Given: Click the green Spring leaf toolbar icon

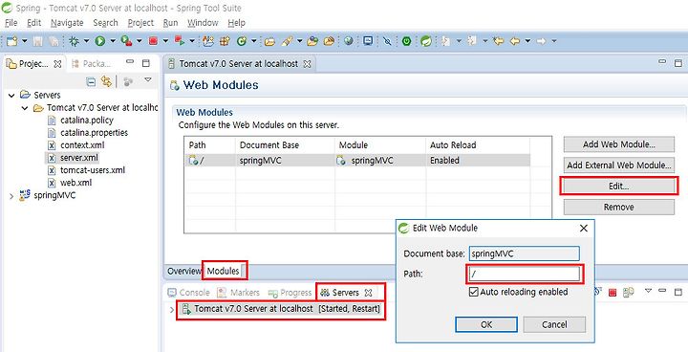Looking at the screenshot, I should (x=425, y=41).
